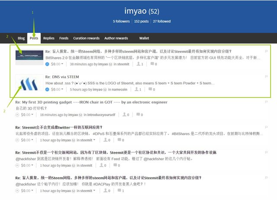Flag the Steemit twitter question post
Image resolution: width=277 pixels, height=200 pixels.
[267, 127]
